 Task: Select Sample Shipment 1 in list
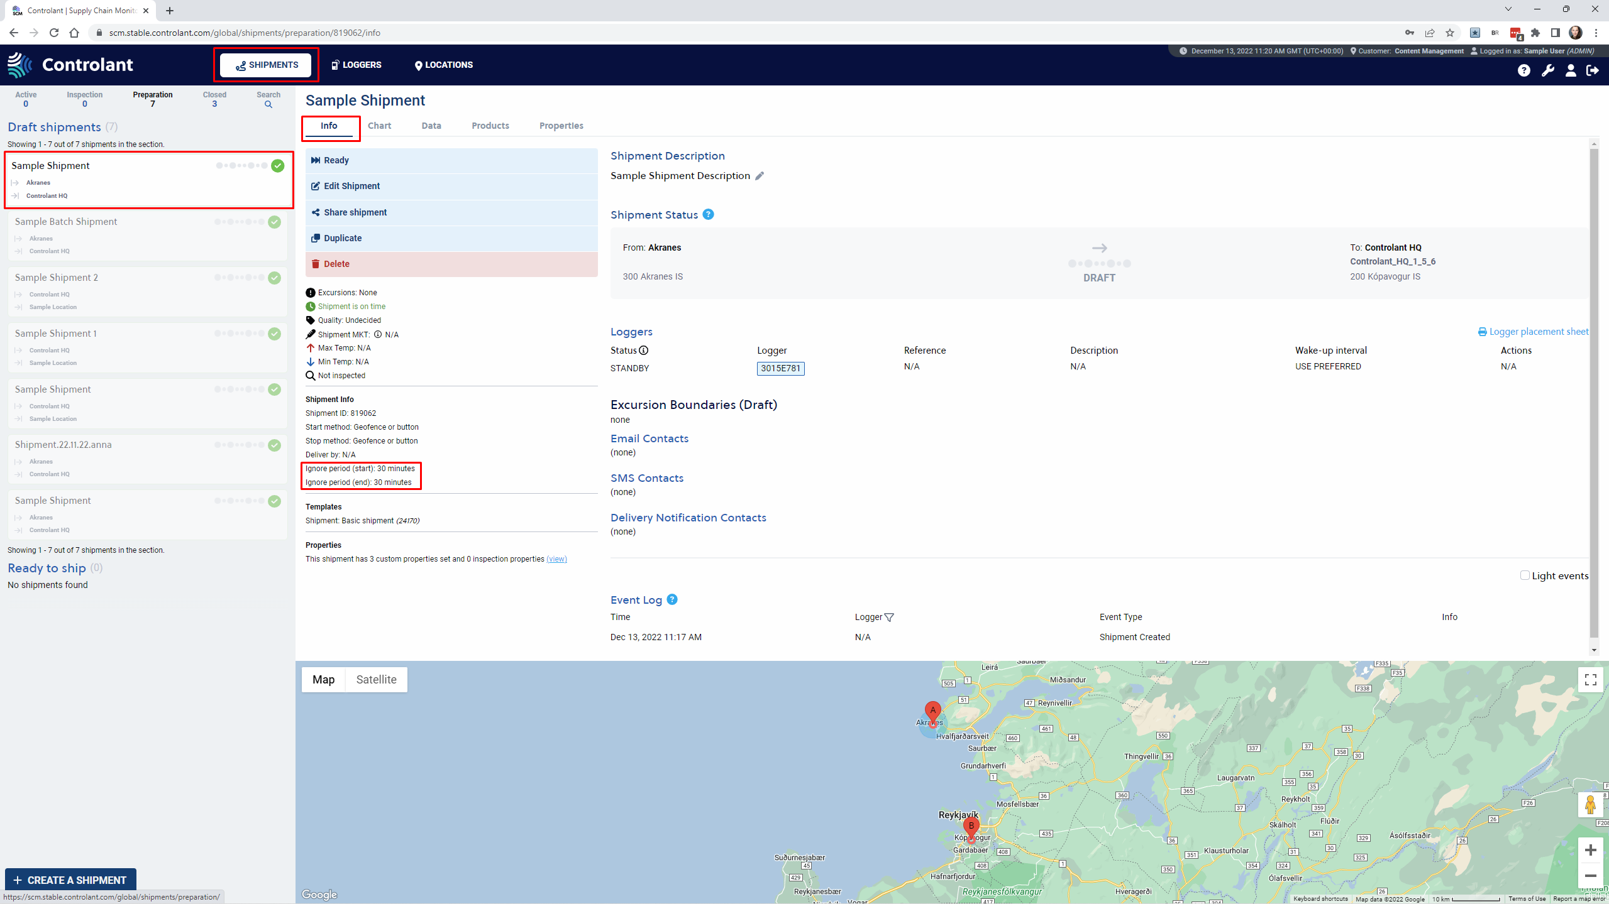(x=147, y=347)
